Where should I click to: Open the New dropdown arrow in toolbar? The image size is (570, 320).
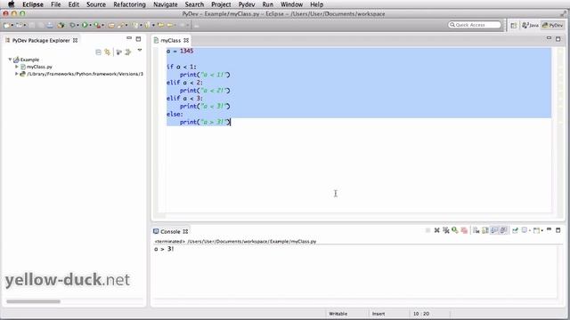coord(12,26)
